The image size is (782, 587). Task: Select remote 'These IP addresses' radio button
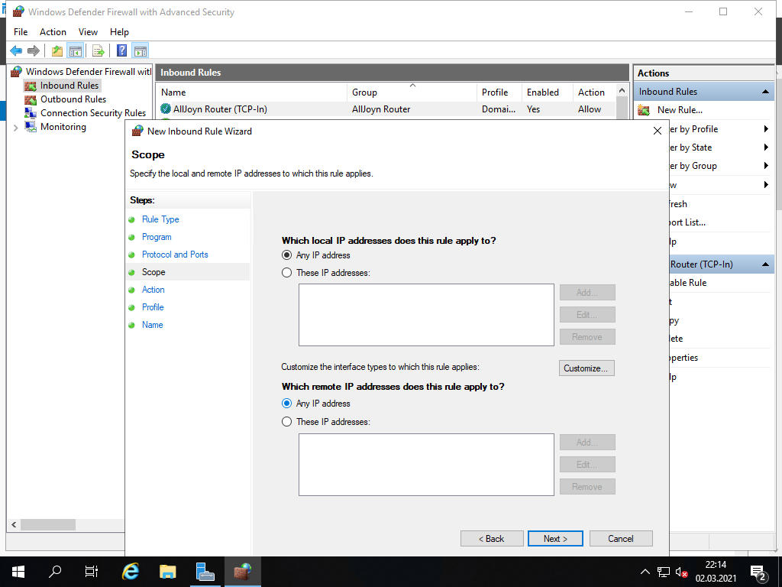click(287, 422)
